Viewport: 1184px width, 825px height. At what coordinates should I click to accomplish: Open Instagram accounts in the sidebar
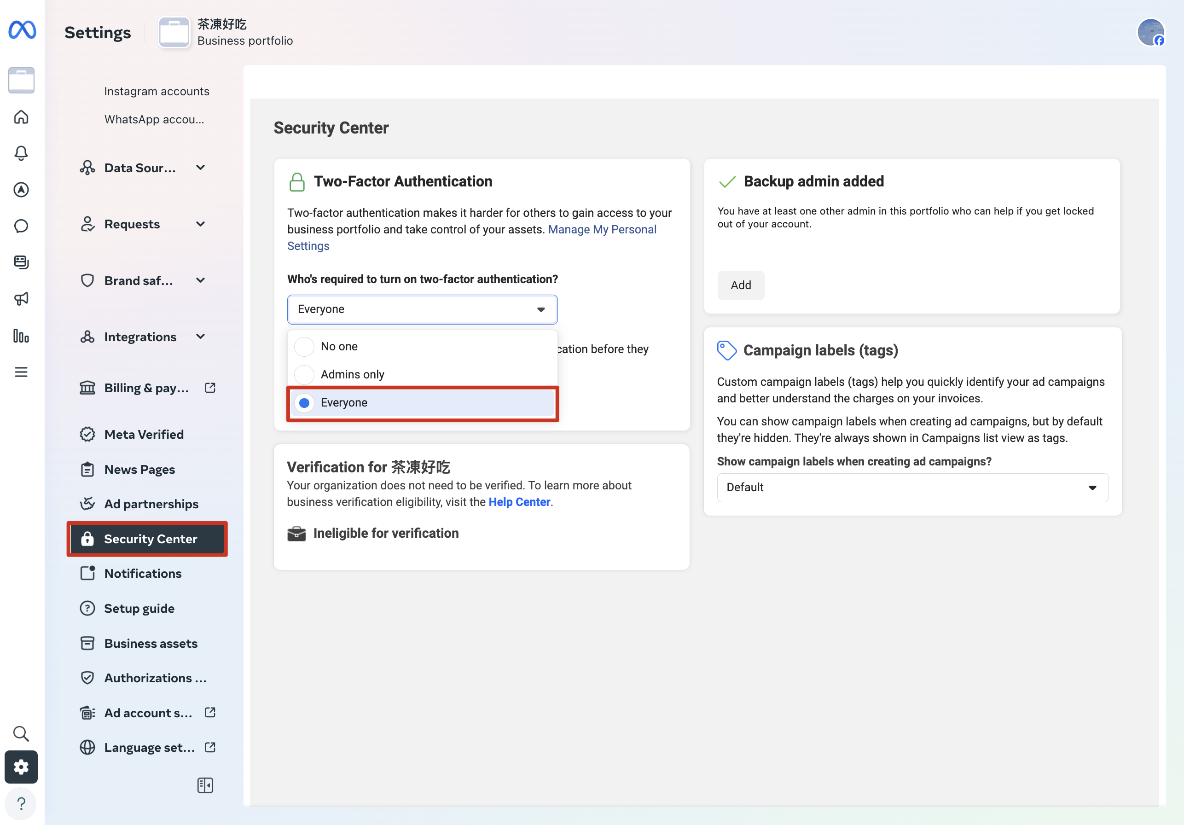click(x=157, y=91)
